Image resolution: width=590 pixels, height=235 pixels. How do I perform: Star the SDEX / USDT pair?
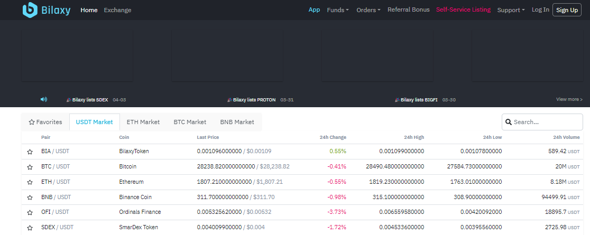[30, 228]
